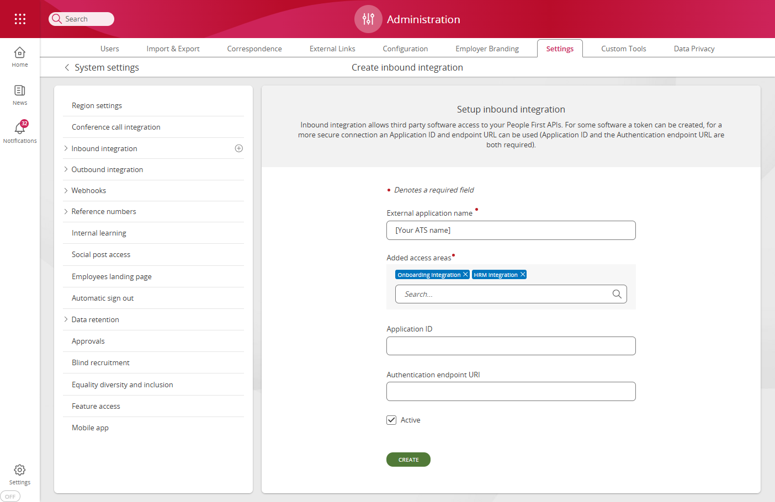Switch to Import & Export tab

tap(173, 49)
